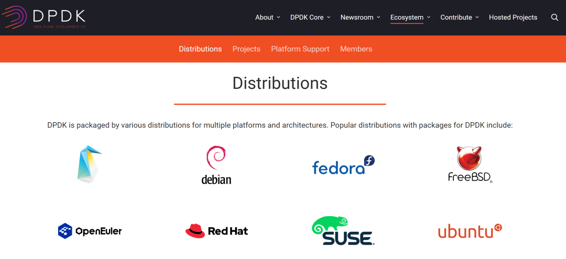Select the Ubuntu logo

[x=470, y=230]
